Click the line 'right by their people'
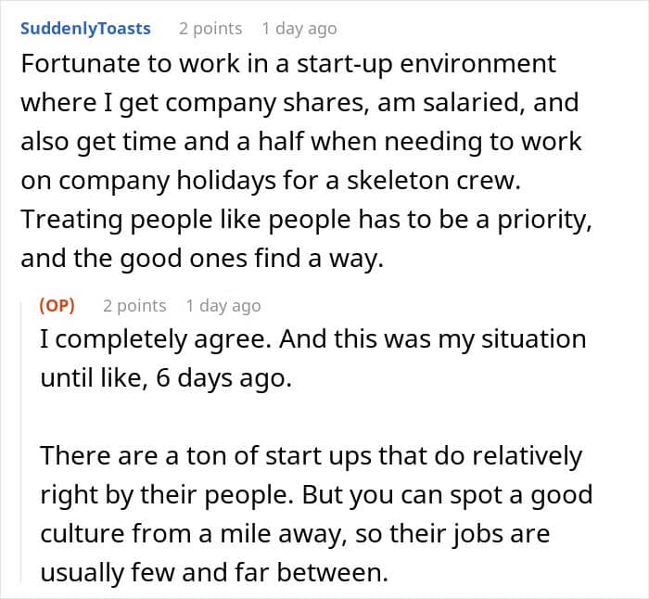The height and width of the screenshot is (599, 649). coord(316,495)
